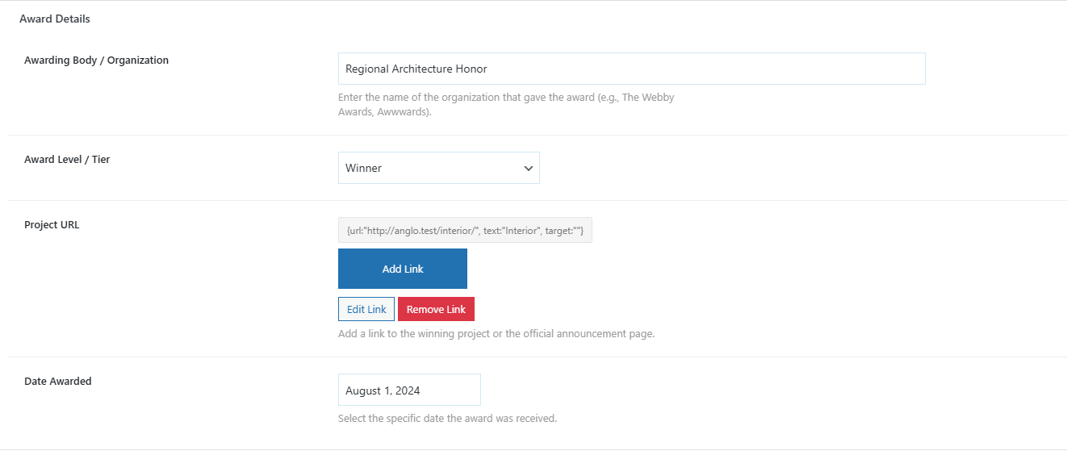
Task: Click the "Awarding Body / Organization" label
Action: click(96, 60)
